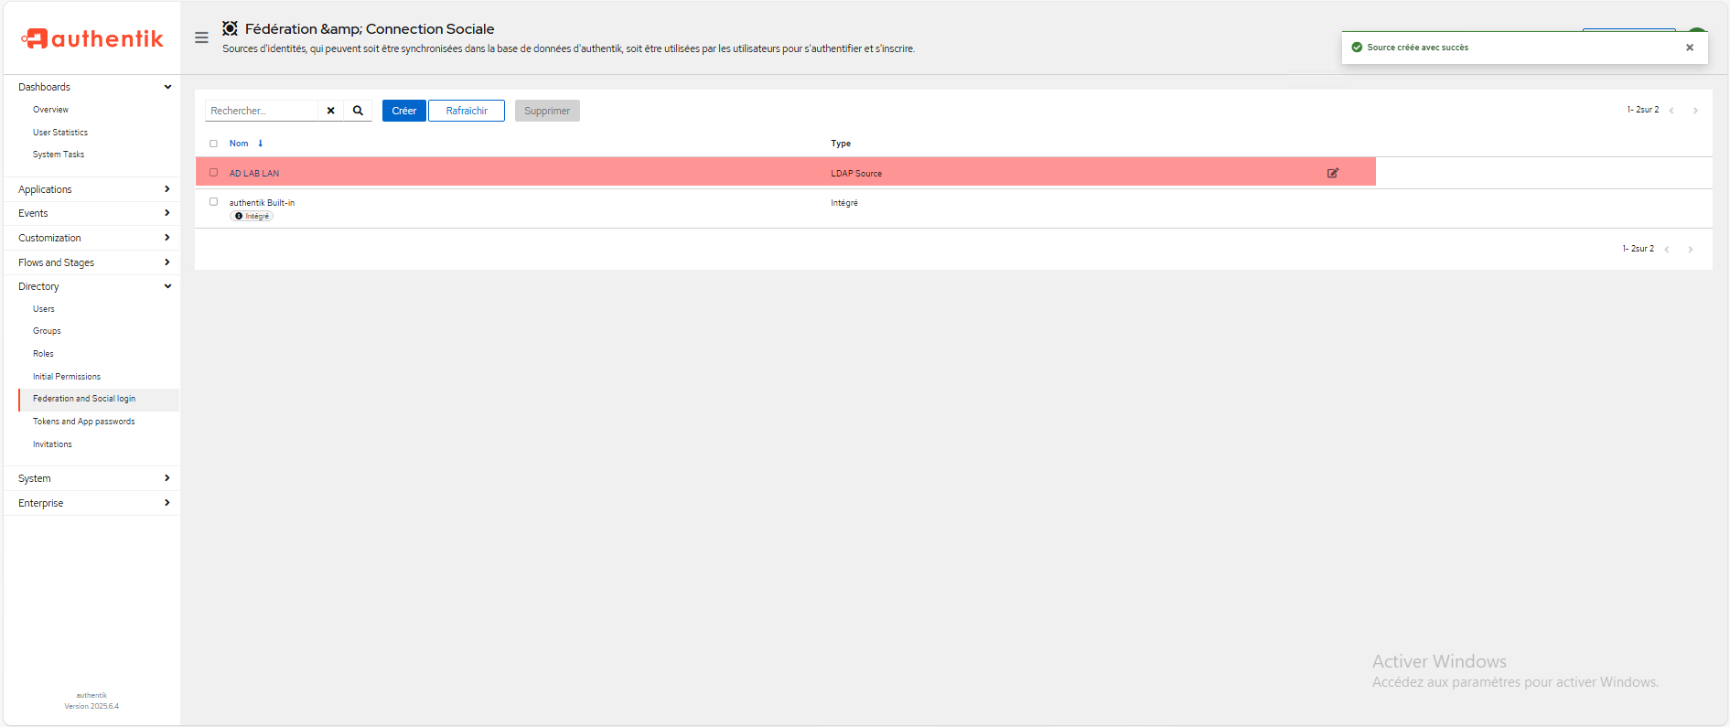The image size is (1730, 727).
Task: Open Tokens and App passwords page
Action: pyautogui.click(x=84, y=422)
